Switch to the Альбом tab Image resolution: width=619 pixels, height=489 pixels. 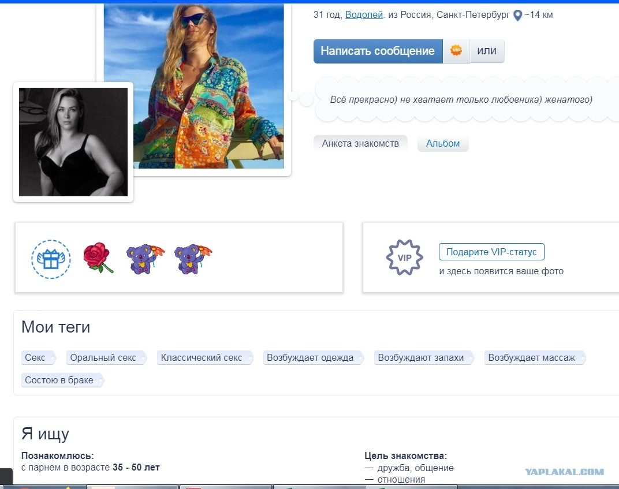[x=442, y=143]
